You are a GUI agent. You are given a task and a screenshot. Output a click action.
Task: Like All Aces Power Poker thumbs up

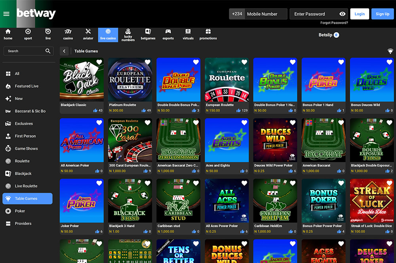pos(242,231)
